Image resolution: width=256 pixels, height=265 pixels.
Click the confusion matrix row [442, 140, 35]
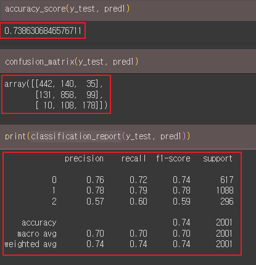(67, 84)
